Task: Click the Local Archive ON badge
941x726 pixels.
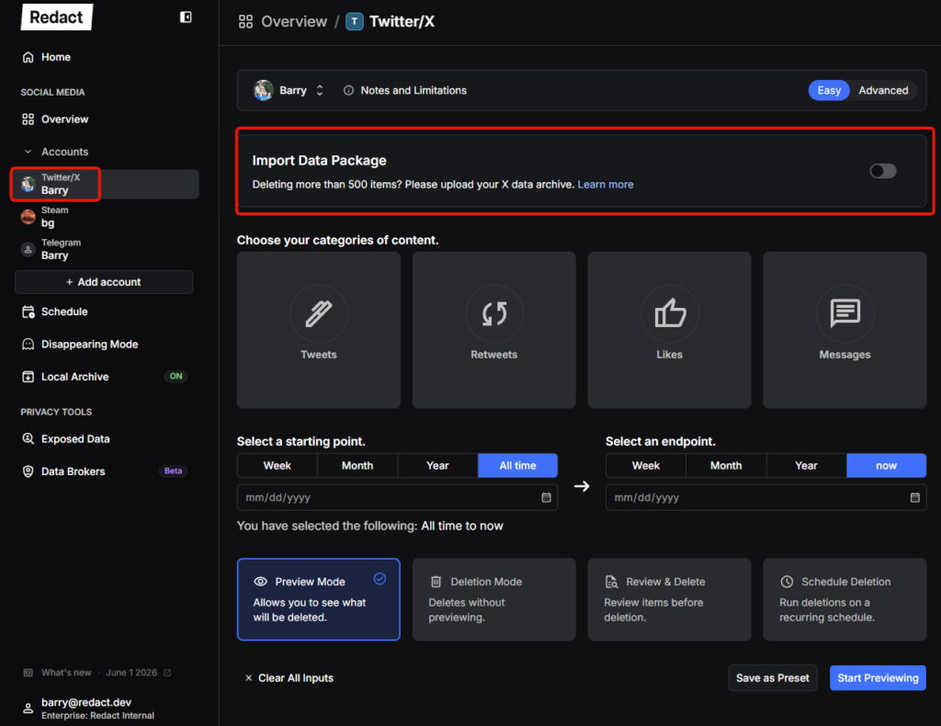Action: [176, 376]
